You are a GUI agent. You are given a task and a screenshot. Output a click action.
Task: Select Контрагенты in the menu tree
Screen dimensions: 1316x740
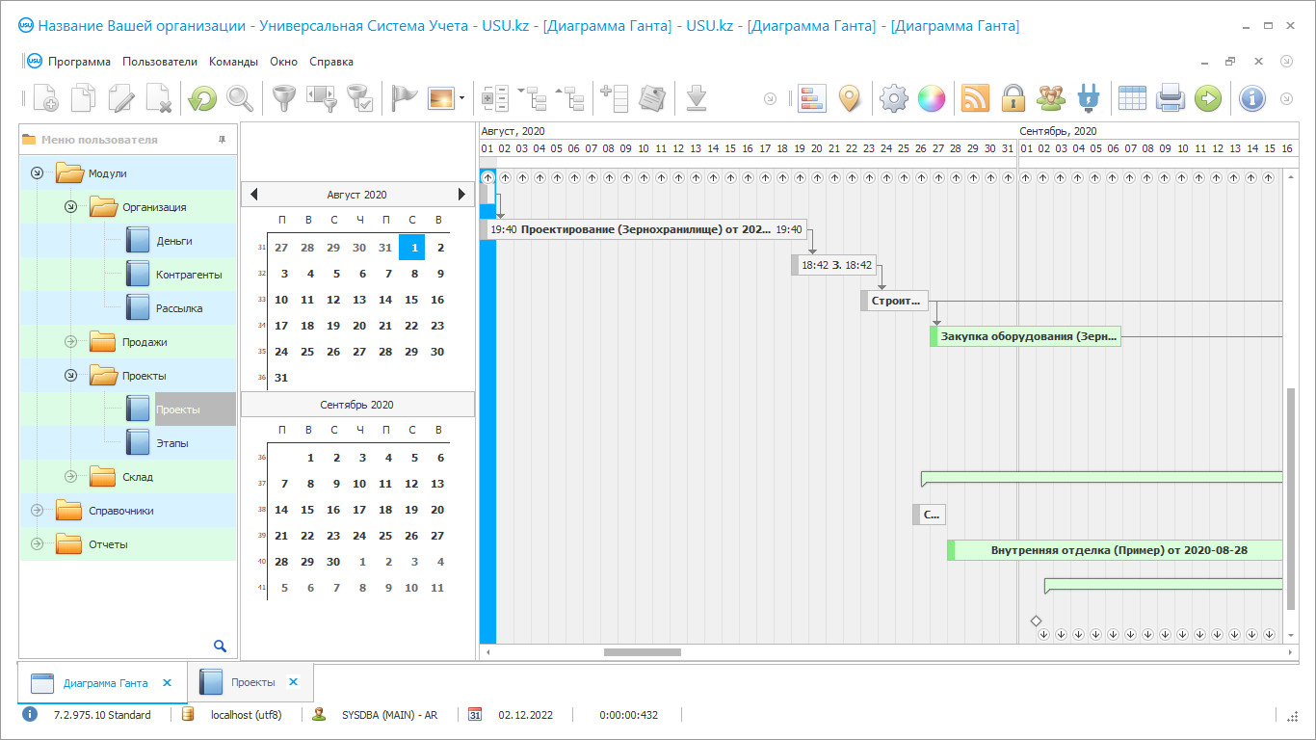point(189,275)
